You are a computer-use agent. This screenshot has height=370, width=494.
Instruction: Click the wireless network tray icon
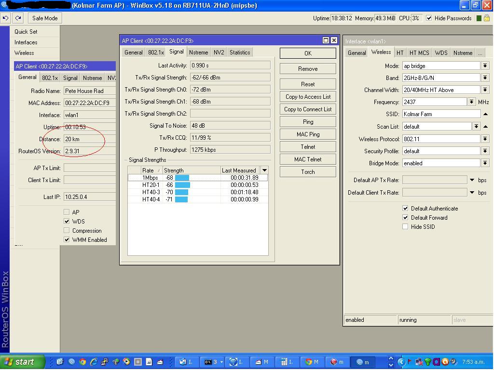427,362
